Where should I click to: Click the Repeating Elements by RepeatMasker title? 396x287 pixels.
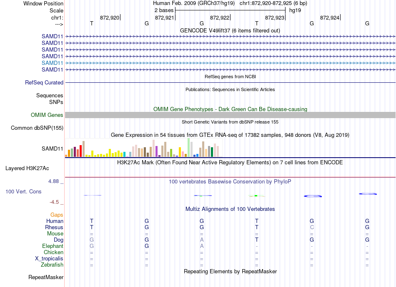[230, 271]
